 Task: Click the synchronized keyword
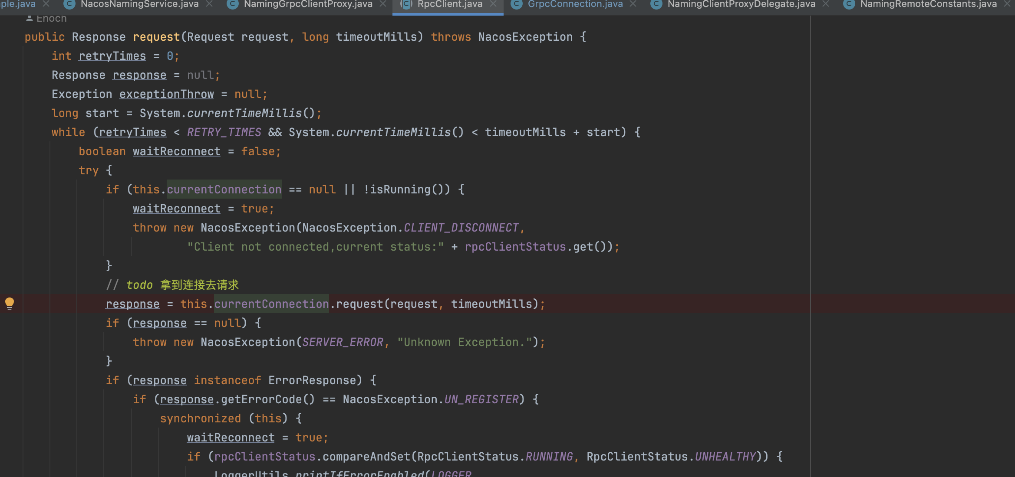click(x=200, y=418)
